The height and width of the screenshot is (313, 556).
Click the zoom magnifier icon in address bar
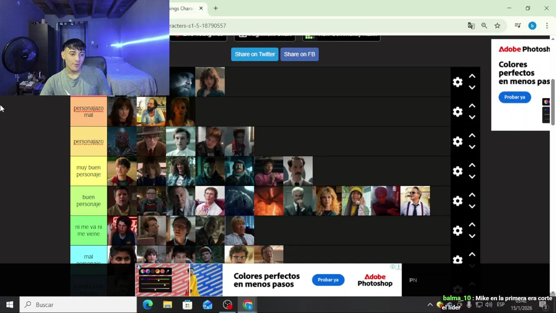pos(484,26)
